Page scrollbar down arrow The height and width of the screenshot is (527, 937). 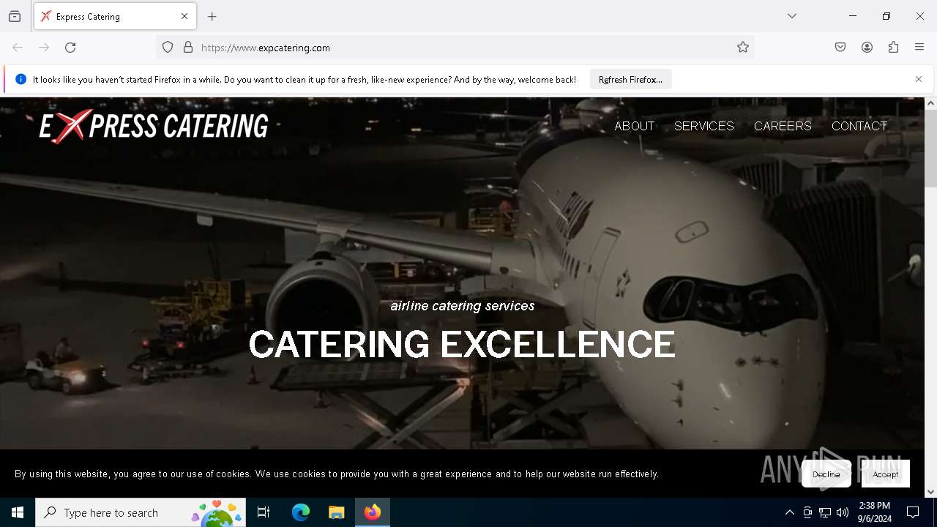coord(930,492)
